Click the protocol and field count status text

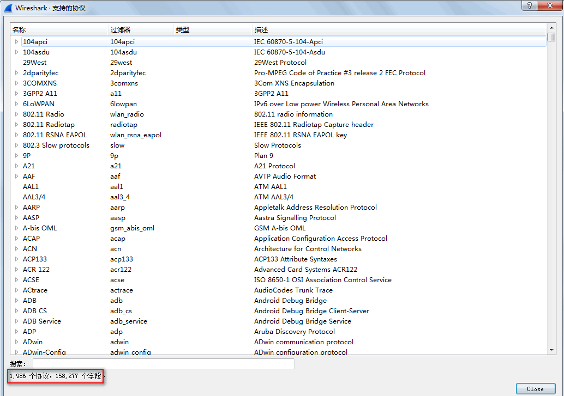point(56,376)
